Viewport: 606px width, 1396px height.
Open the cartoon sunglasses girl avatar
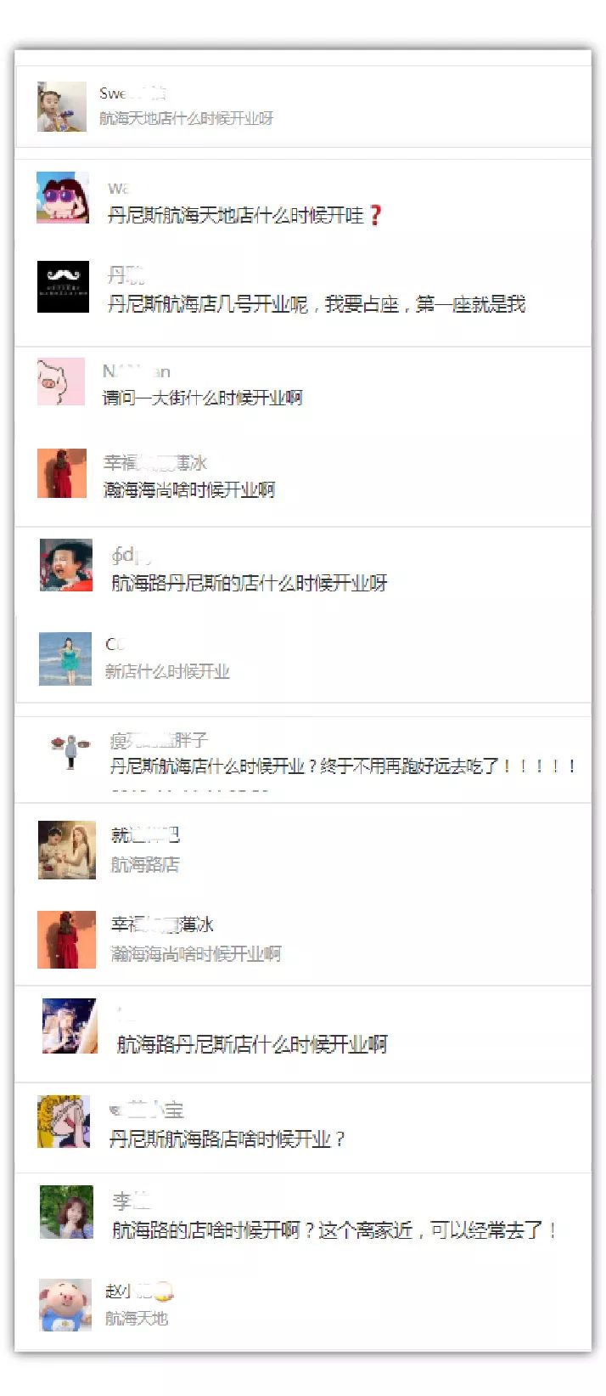click(x=63, y=197)
